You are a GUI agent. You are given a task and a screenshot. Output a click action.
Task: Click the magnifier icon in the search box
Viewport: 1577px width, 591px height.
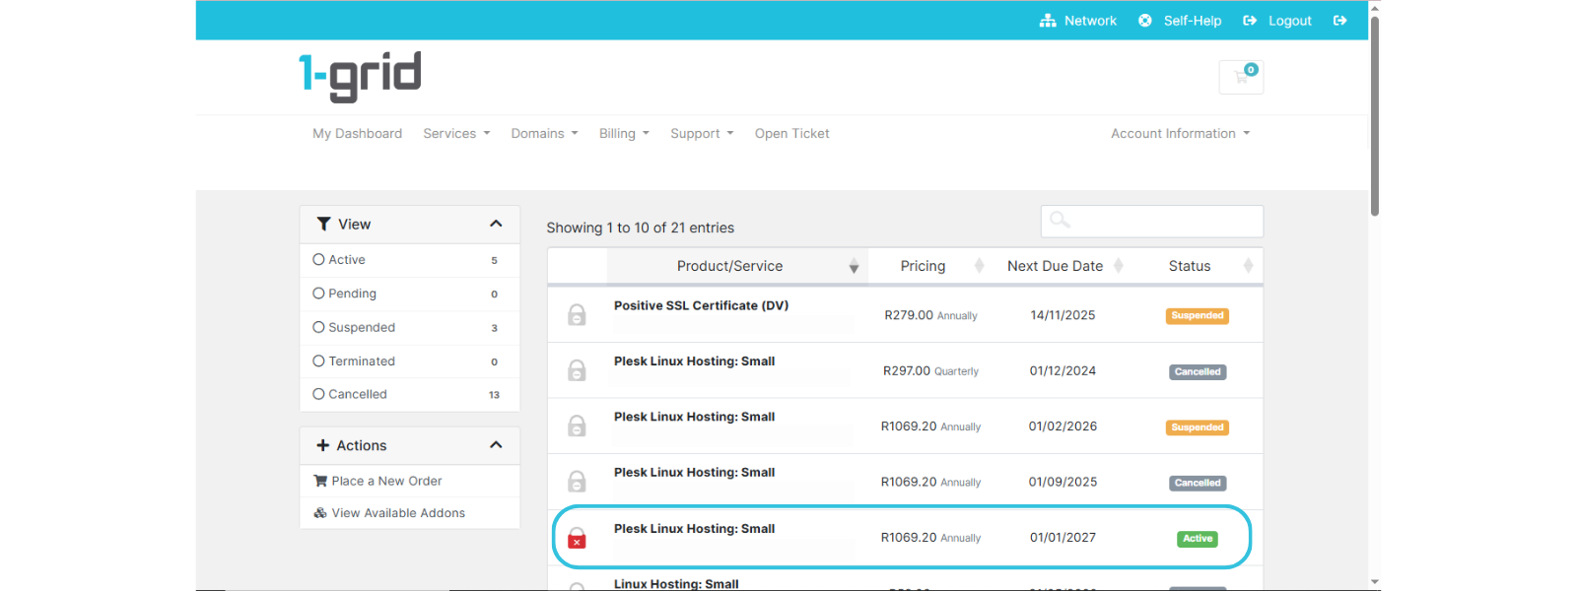[1060, 221]
